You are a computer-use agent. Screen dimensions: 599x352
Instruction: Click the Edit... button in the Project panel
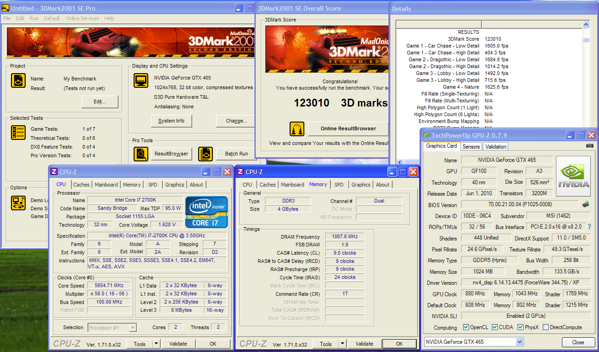click(100, 101)
